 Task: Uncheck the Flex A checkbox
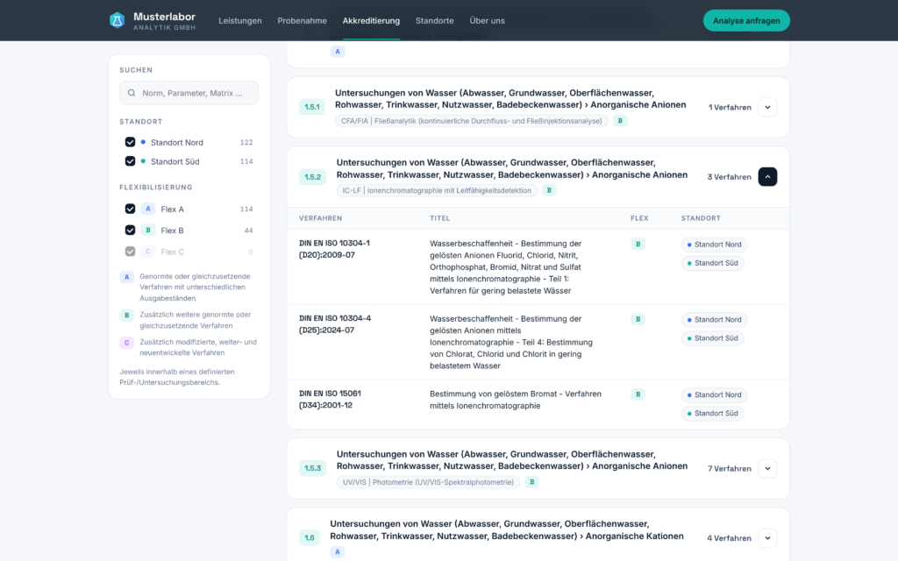click(x=130, y=209)
